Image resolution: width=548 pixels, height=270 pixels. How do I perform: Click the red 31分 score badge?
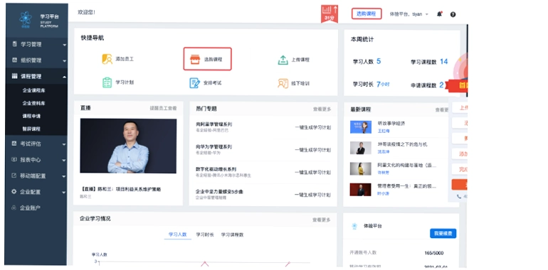330,14
